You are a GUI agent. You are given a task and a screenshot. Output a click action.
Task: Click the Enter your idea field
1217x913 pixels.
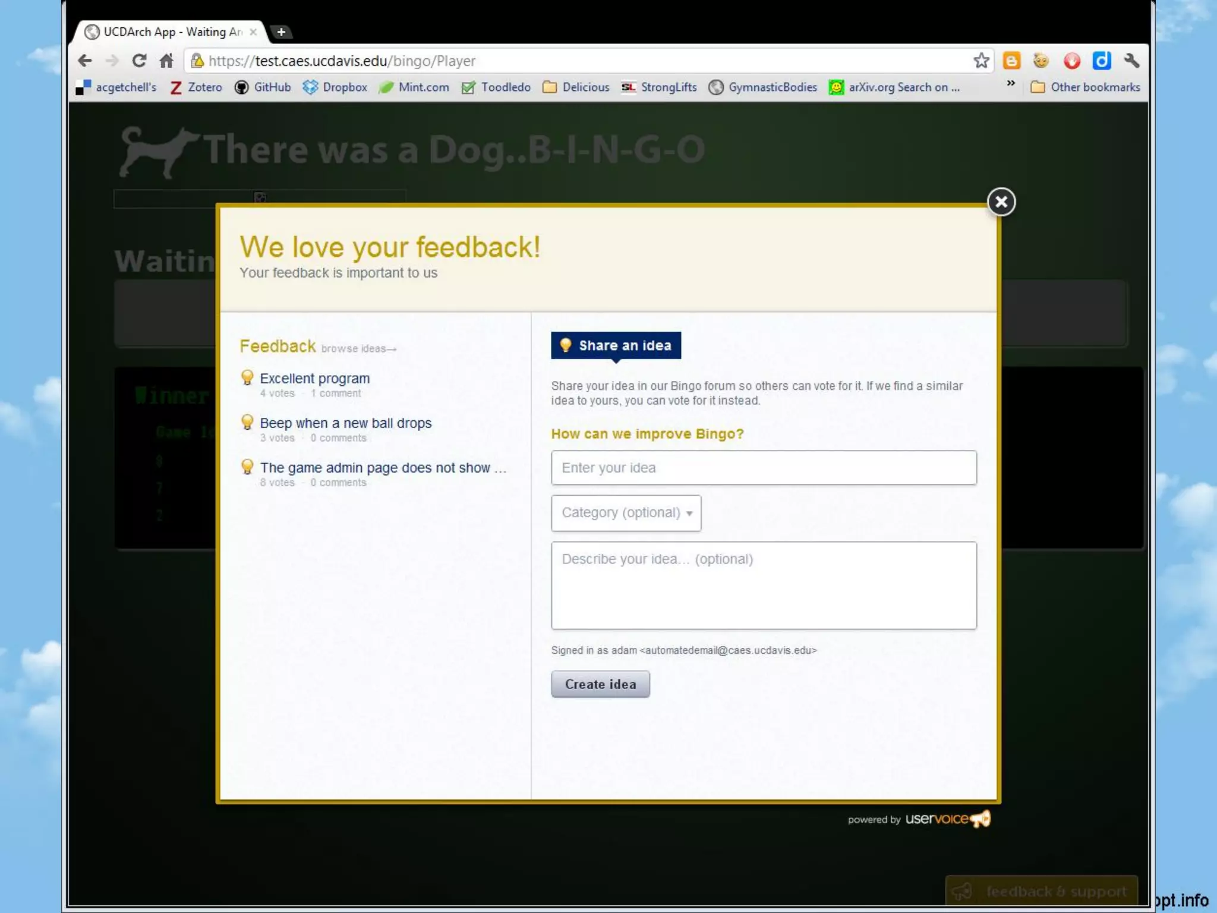(764, 468)
